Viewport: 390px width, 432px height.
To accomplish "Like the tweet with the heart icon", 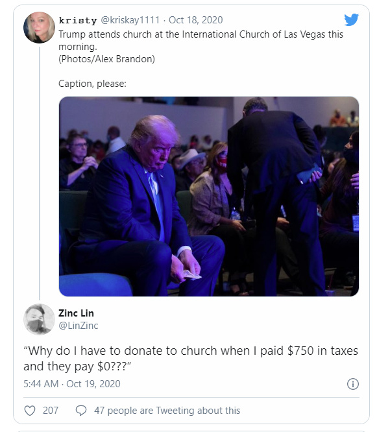I will click(x=29, y=411).
